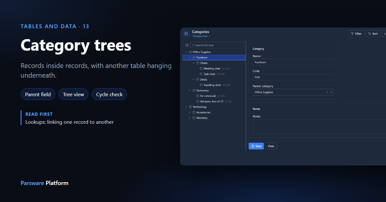Click the Categories table icon in the header
The height and width of the screenshot is (202, 386).
[x=186, y=34]
